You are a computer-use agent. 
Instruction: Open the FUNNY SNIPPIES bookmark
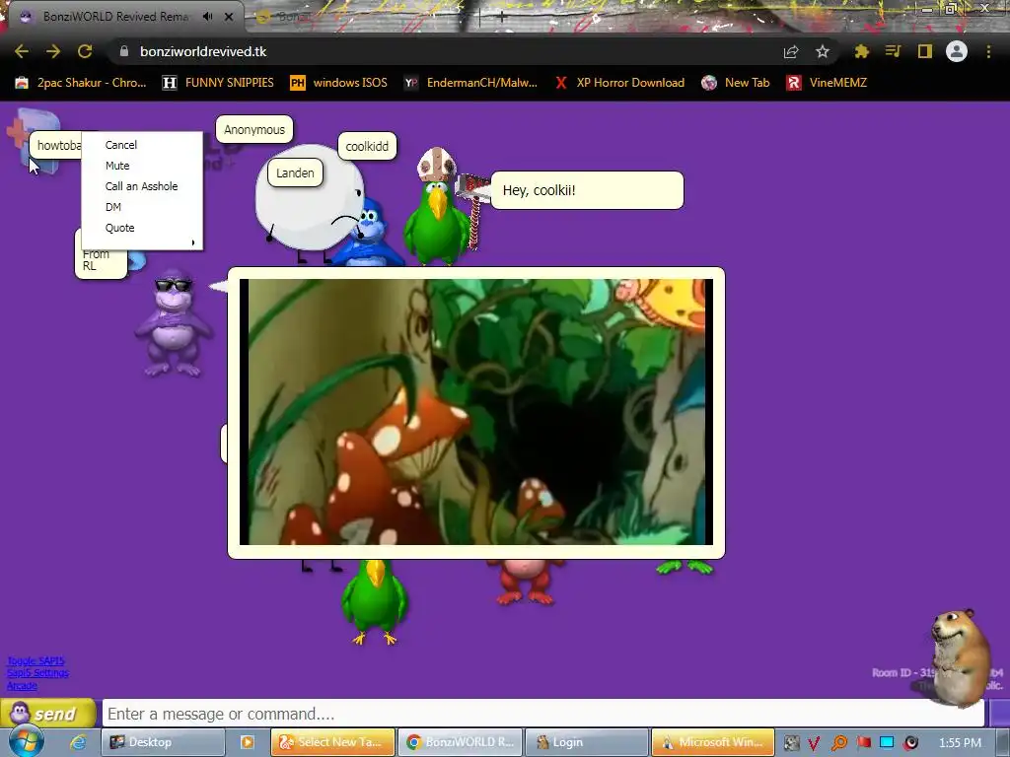pos(218,83)
